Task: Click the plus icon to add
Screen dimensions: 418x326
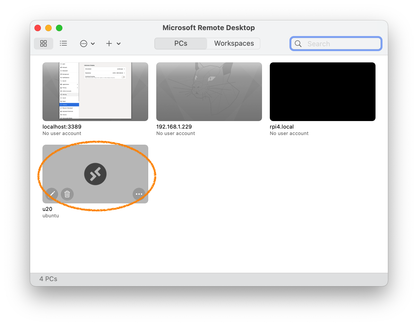Action: 109,44
